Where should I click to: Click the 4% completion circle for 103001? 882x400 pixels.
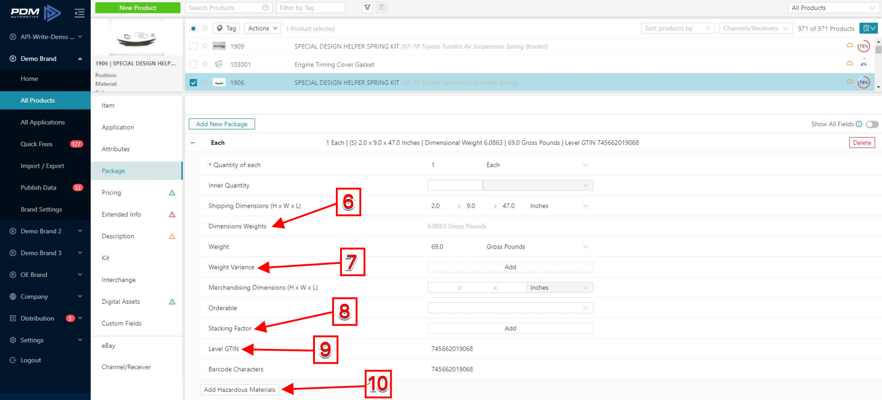(x=864, y=64)
